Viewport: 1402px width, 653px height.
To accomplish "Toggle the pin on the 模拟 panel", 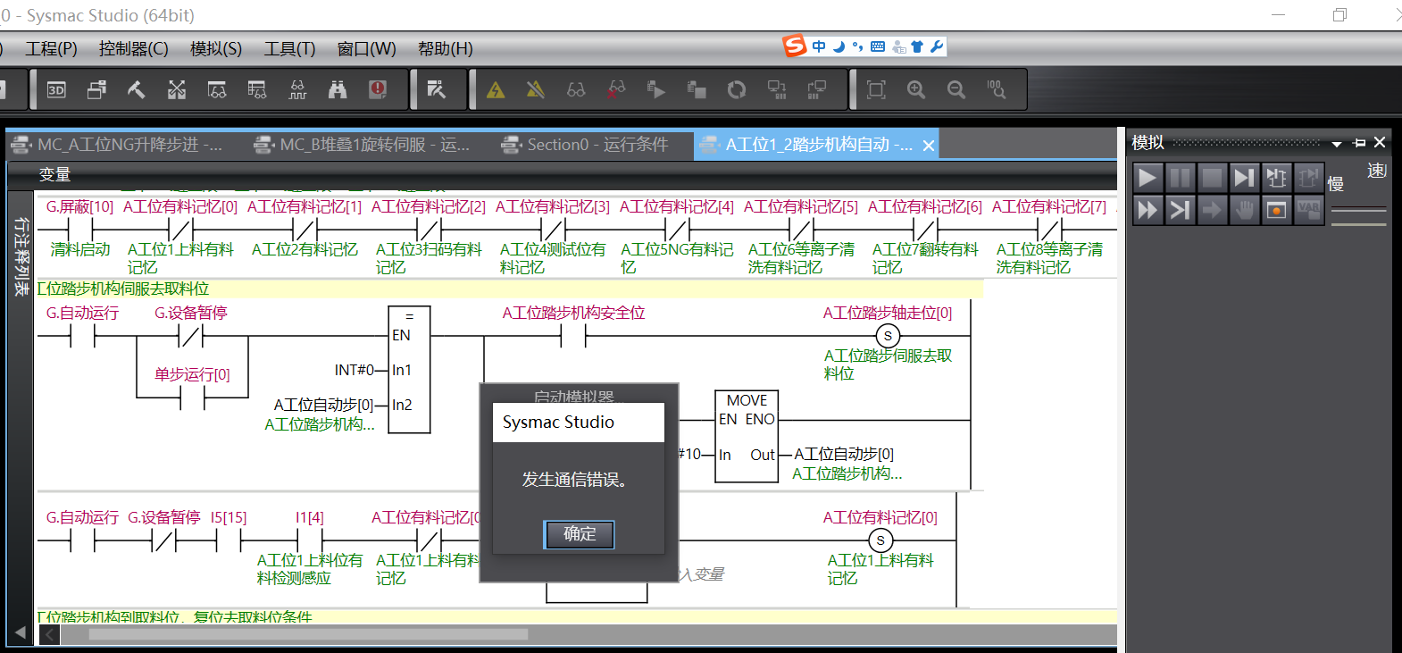I will click(1359, 143).
